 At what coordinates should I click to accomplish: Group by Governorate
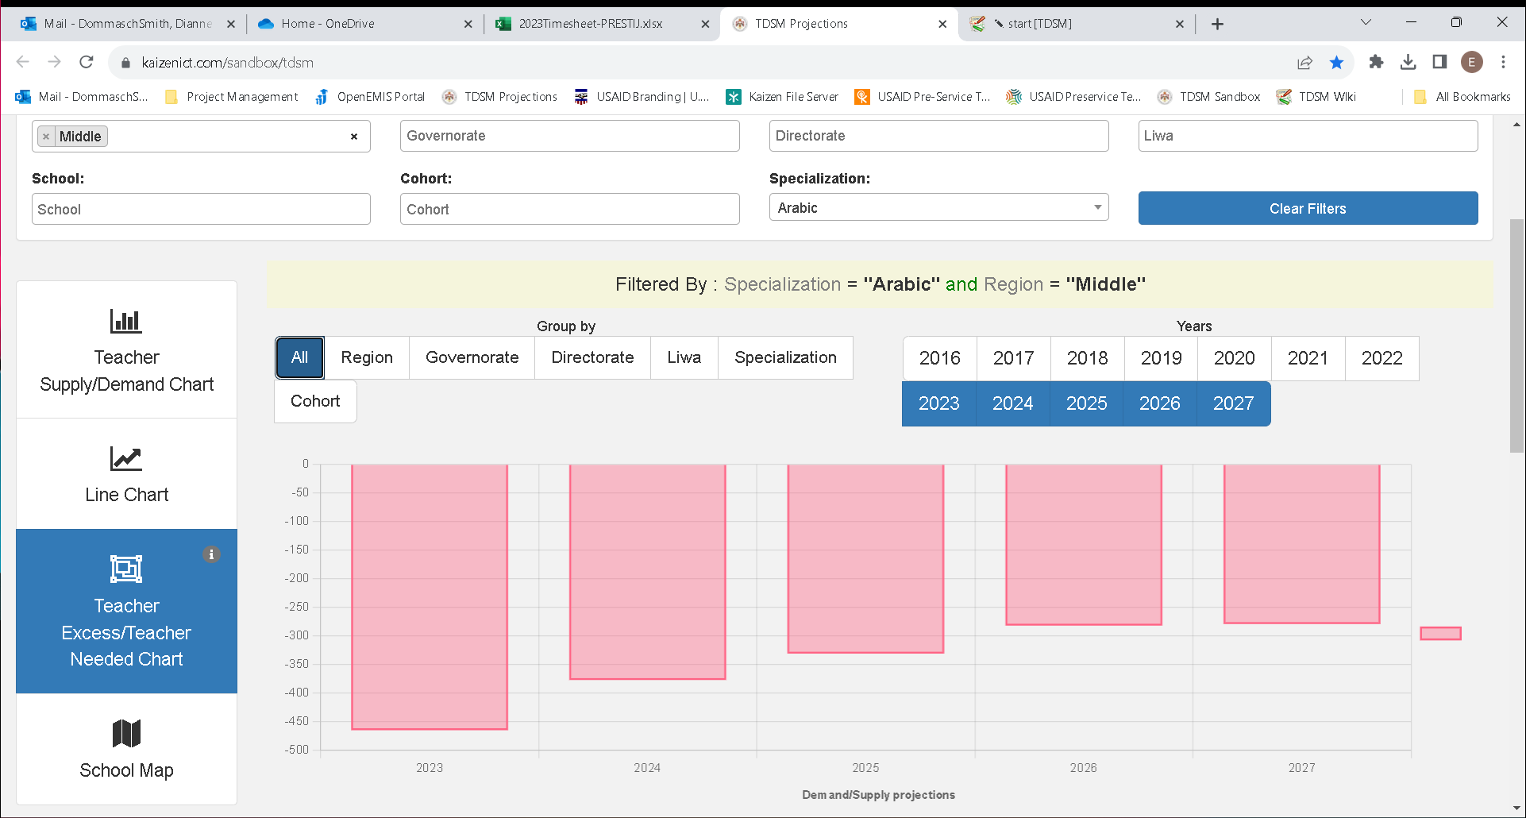(472, 357)
